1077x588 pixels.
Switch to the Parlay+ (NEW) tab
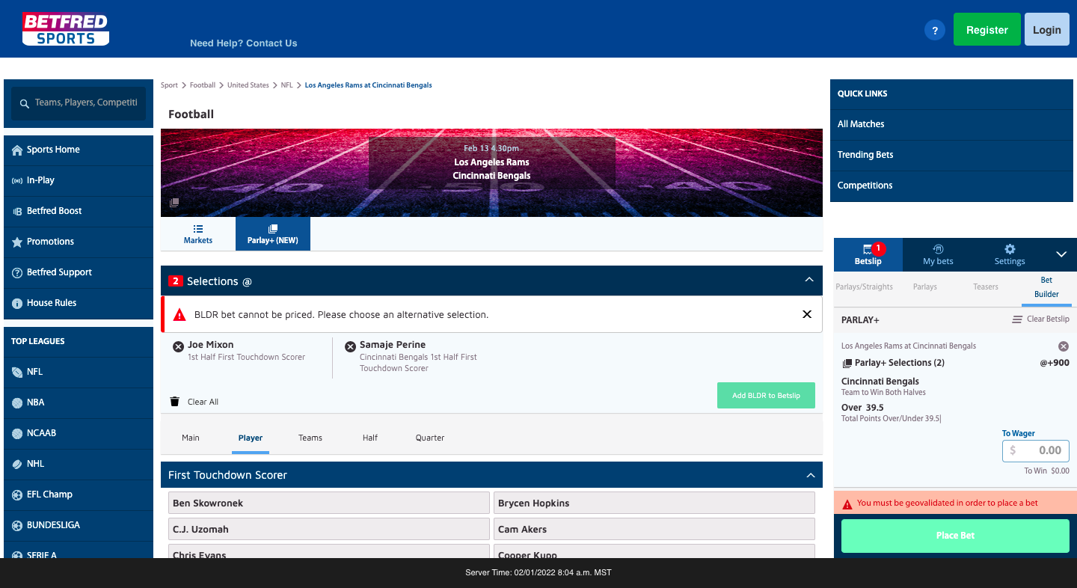pyautogui.click(x=272, y=233)
